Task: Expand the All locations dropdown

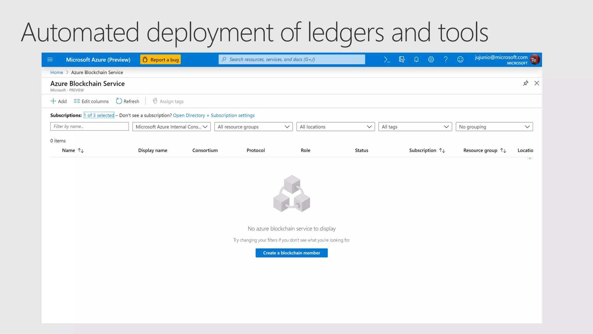Action: click(x=336, y=127)
